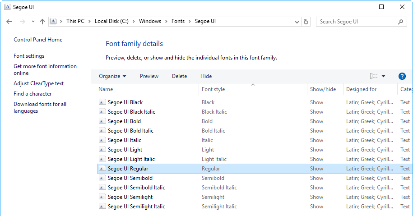This screenshot has height=216, width=413.
Task: Click the view layout icon
Action: (374, 76)
